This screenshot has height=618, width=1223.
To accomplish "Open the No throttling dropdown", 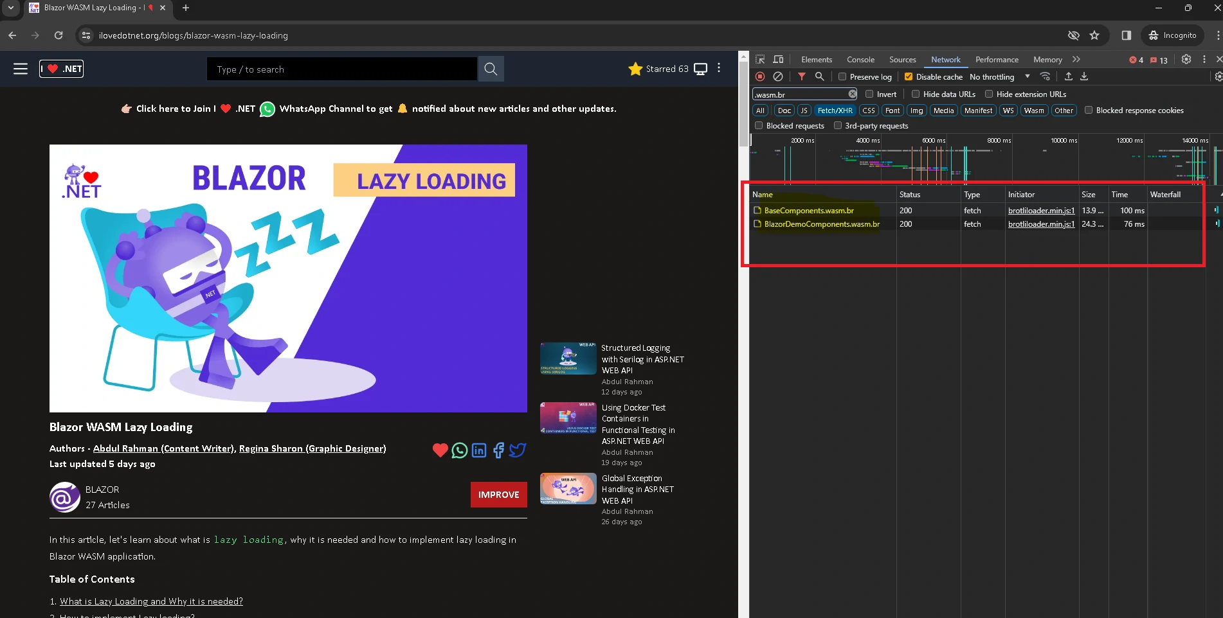I will pyautogui.click(x=999, y=76).
